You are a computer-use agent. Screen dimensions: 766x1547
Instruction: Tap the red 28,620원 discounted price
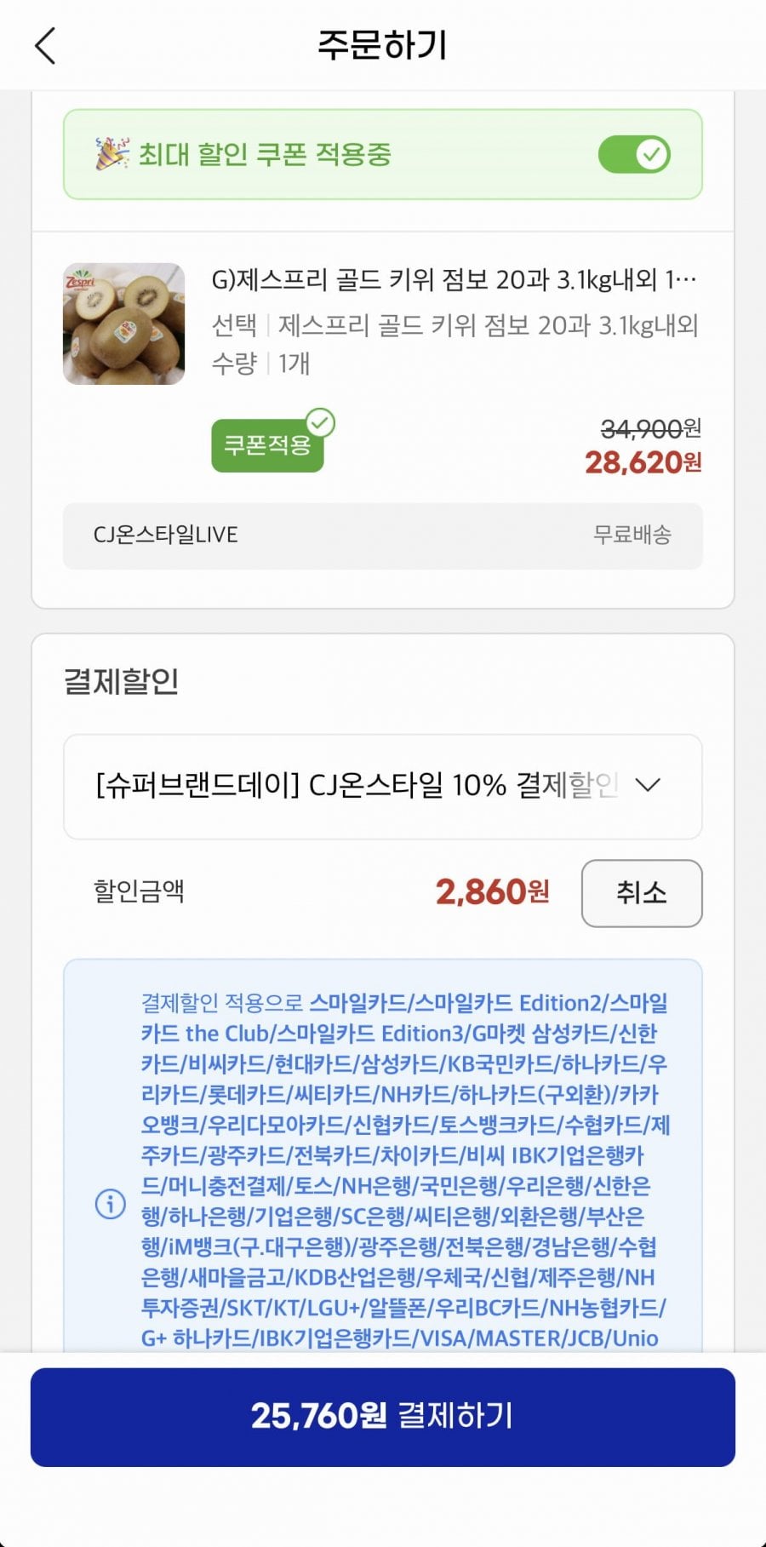click(643, 462)
